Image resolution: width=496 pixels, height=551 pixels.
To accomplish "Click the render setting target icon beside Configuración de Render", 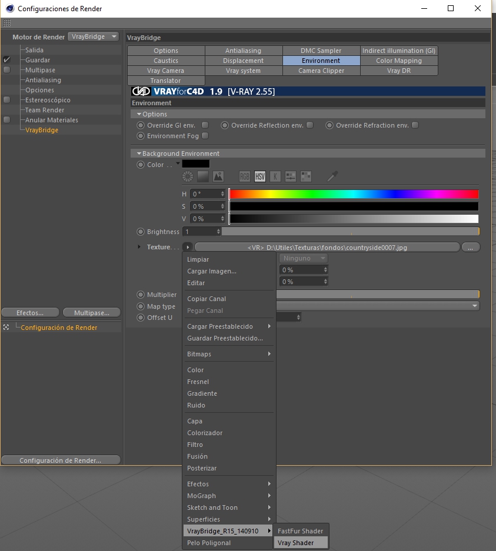I will pyautogui.click(x=6, y=327).
